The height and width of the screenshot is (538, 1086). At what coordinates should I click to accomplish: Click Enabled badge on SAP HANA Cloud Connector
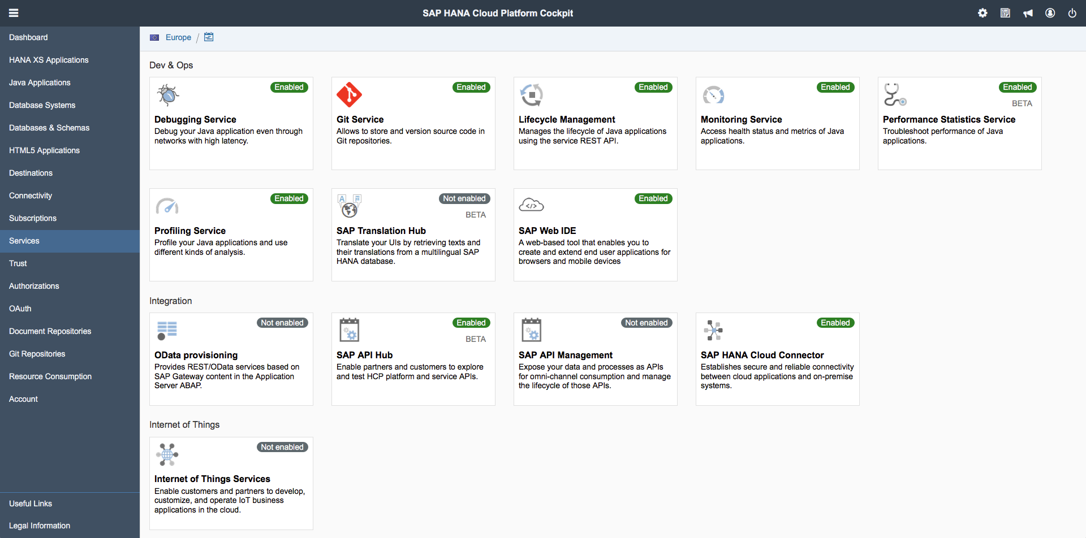tap(835, 323)
